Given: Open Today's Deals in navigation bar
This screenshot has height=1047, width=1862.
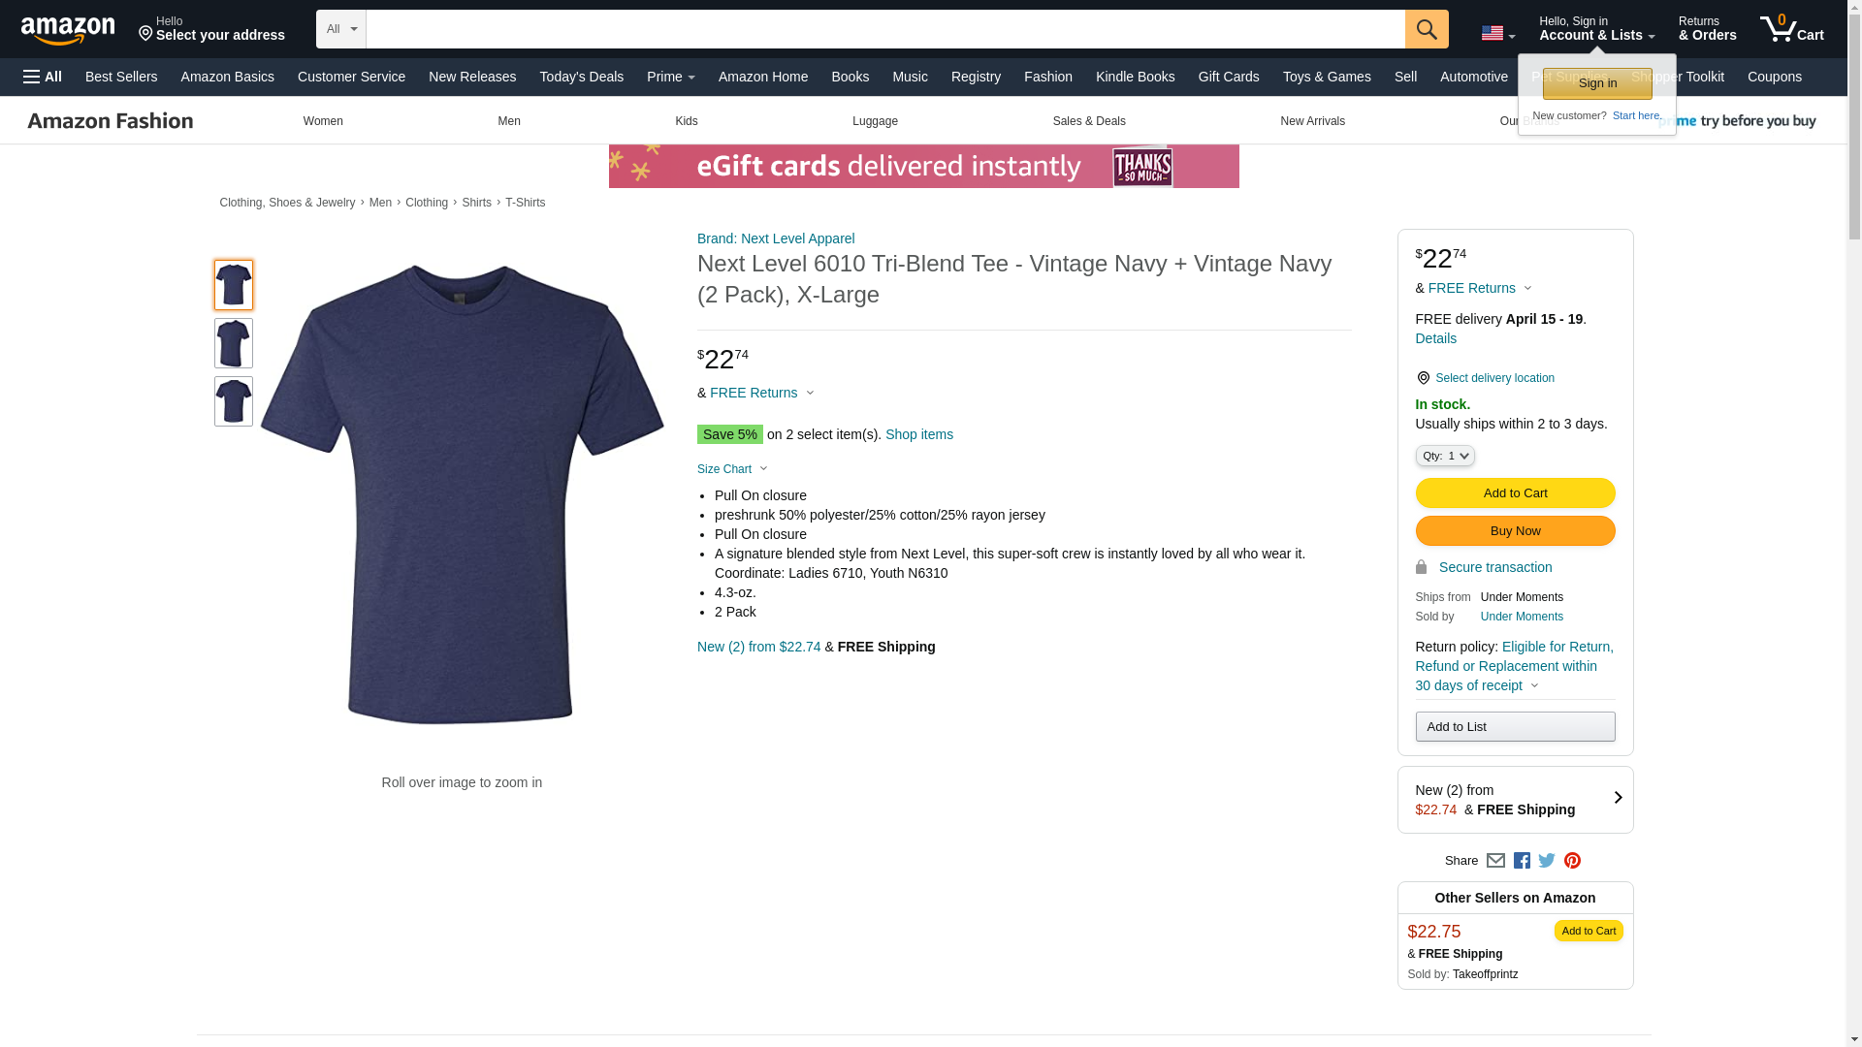Looking at the screenshot, I should (581, 77).
